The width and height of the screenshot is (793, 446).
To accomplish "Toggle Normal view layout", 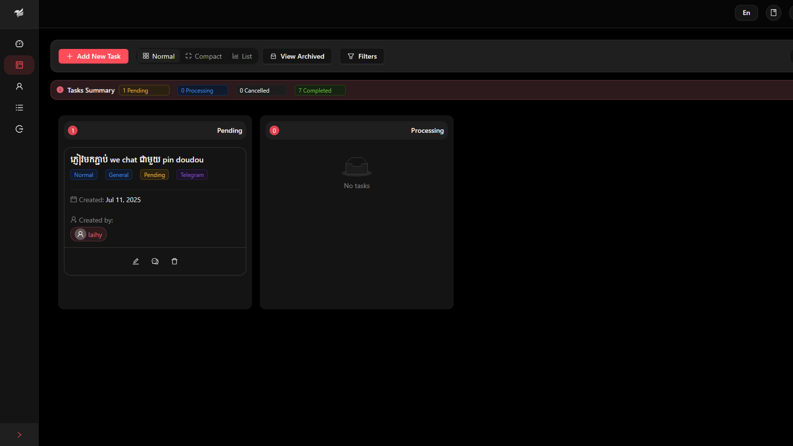I will (x=159, y=56).
